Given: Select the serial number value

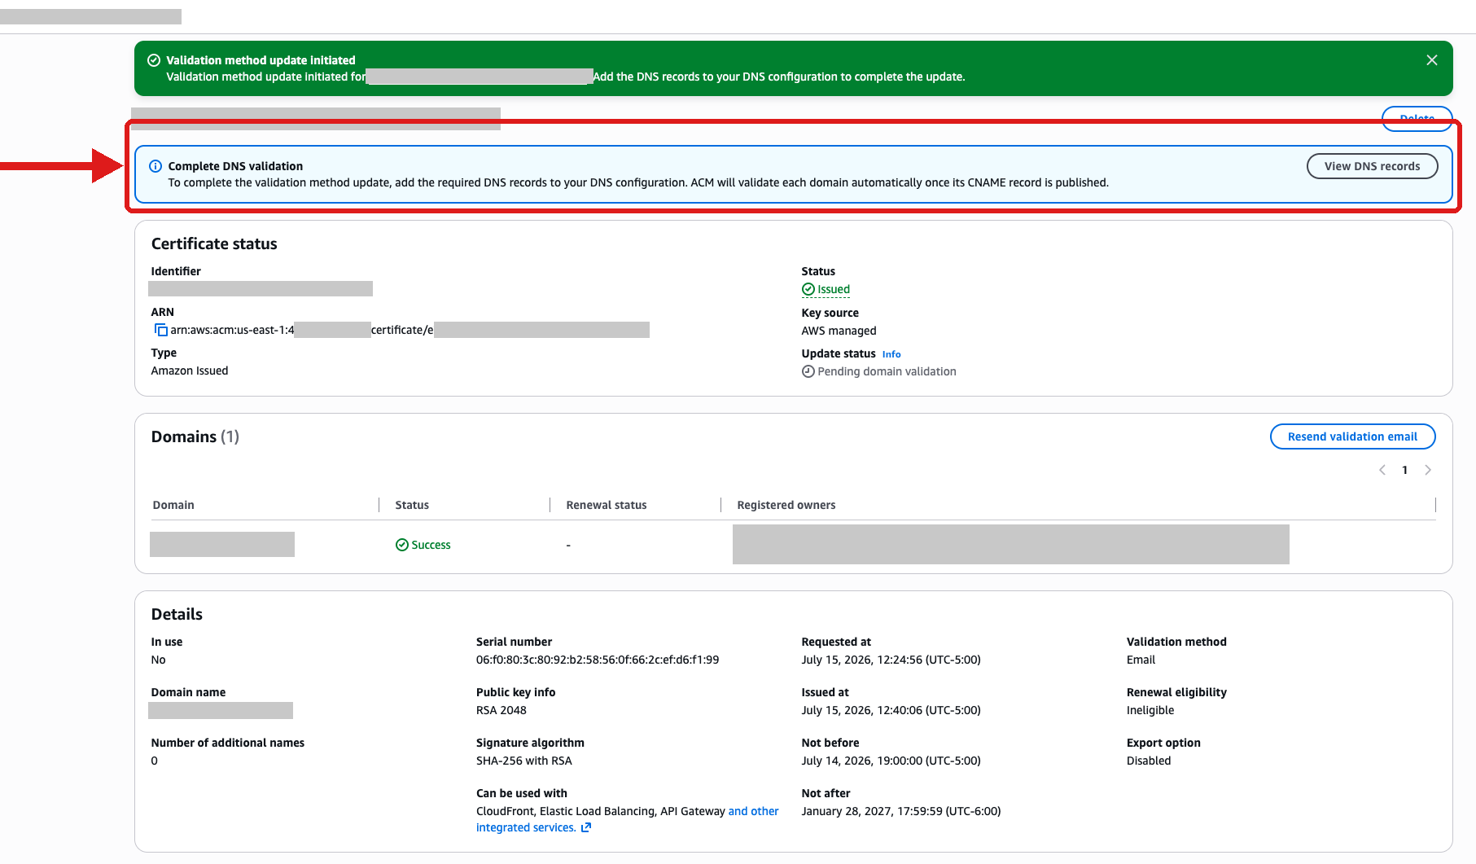Looking at the screenshot, I should [x=598, y=660].
